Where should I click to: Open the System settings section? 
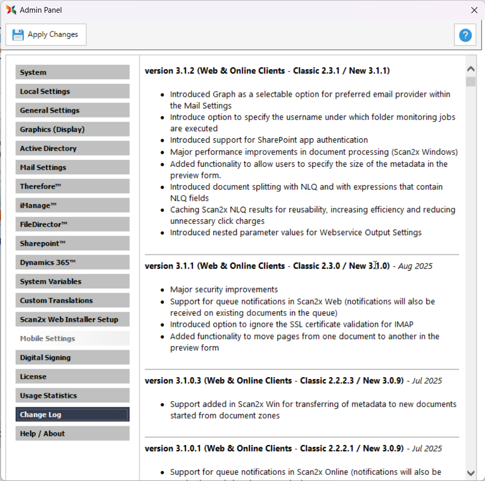tap(72, 72)
